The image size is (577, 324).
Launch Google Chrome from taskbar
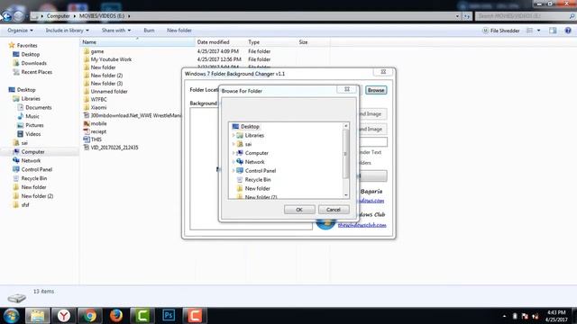point(90,316)
